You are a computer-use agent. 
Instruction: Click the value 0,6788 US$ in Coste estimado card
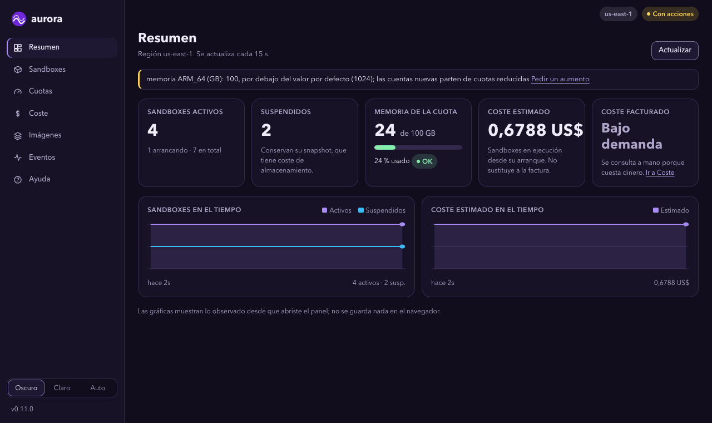tap(536, 130)
